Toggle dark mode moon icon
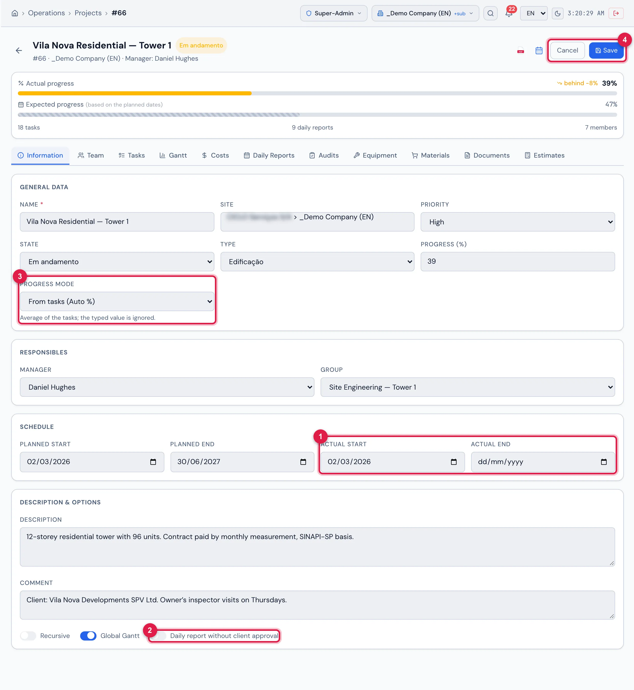Viewport: 634px width, 690px height. [557, 13]
